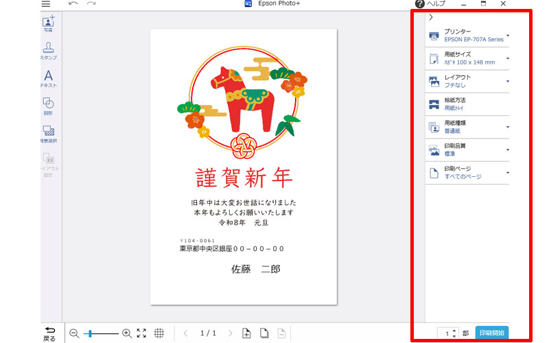
Task: Zoom in with plus magnifier
Action: [x=127, y=333]
